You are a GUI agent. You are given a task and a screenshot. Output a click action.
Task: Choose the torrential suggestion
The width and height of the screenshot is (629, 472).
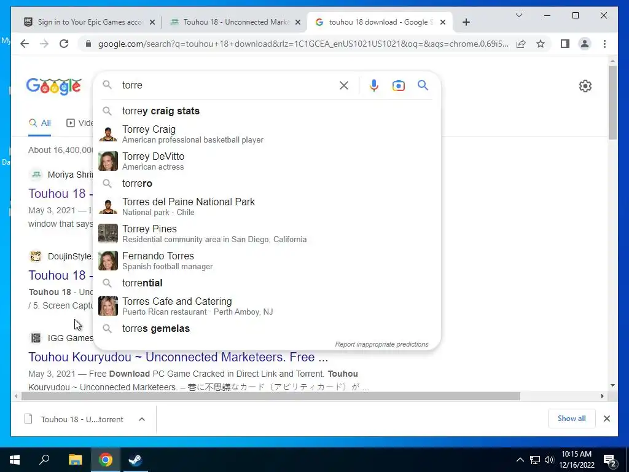(267, 283)
